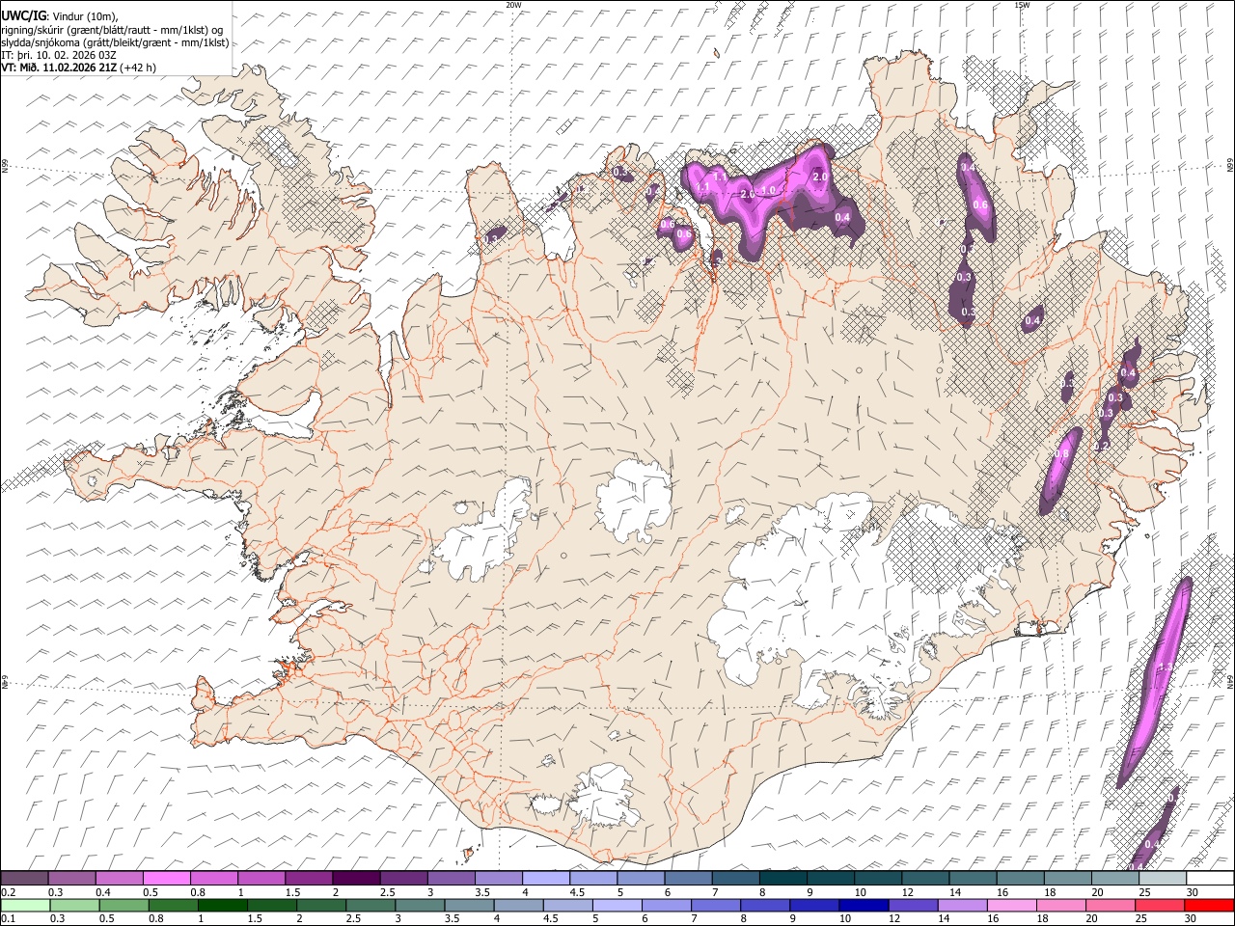Click the dark blue 10 swatch in the bottom legend row
Screen dimensions: 1235x926
tap(863, 905)
